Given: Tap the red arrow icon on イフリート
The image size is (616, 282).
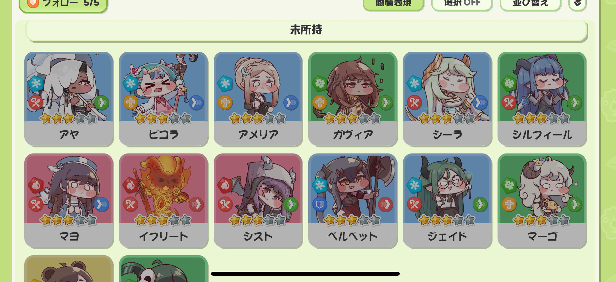Looking at the screenshot, I should [196, 204].
